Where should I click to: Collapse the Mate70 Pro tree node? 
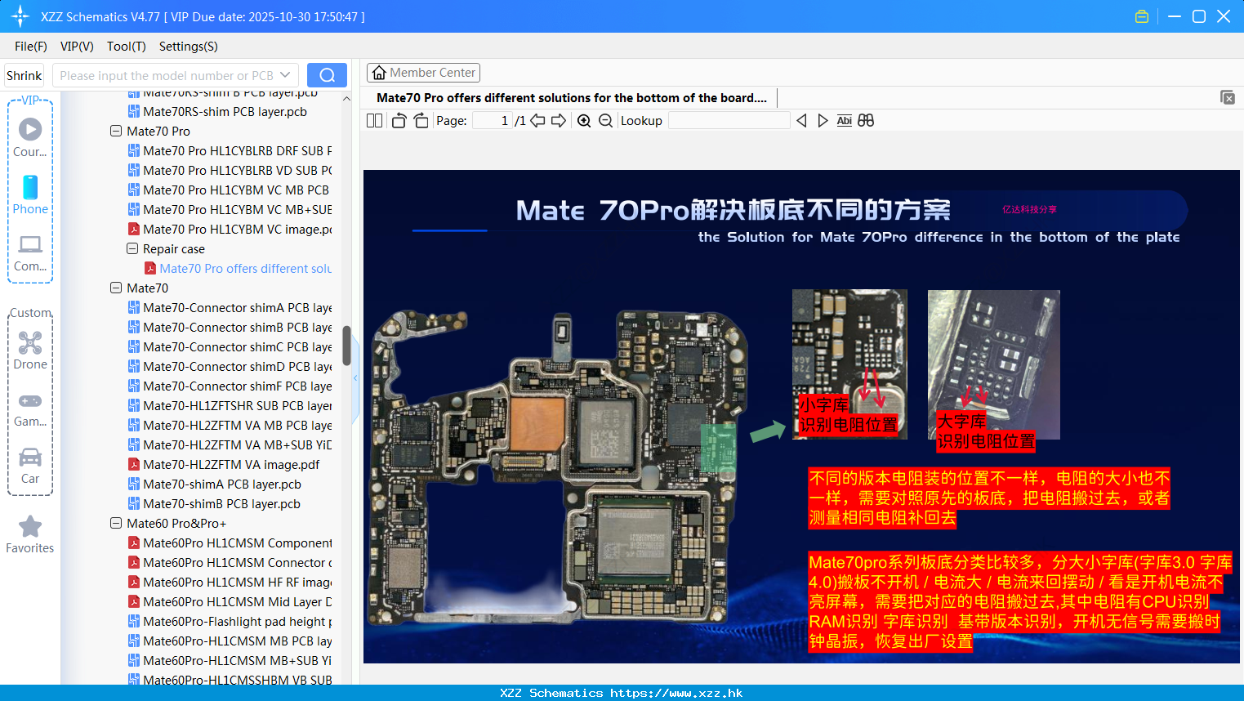pyautogui.click(x=116, y=131)
